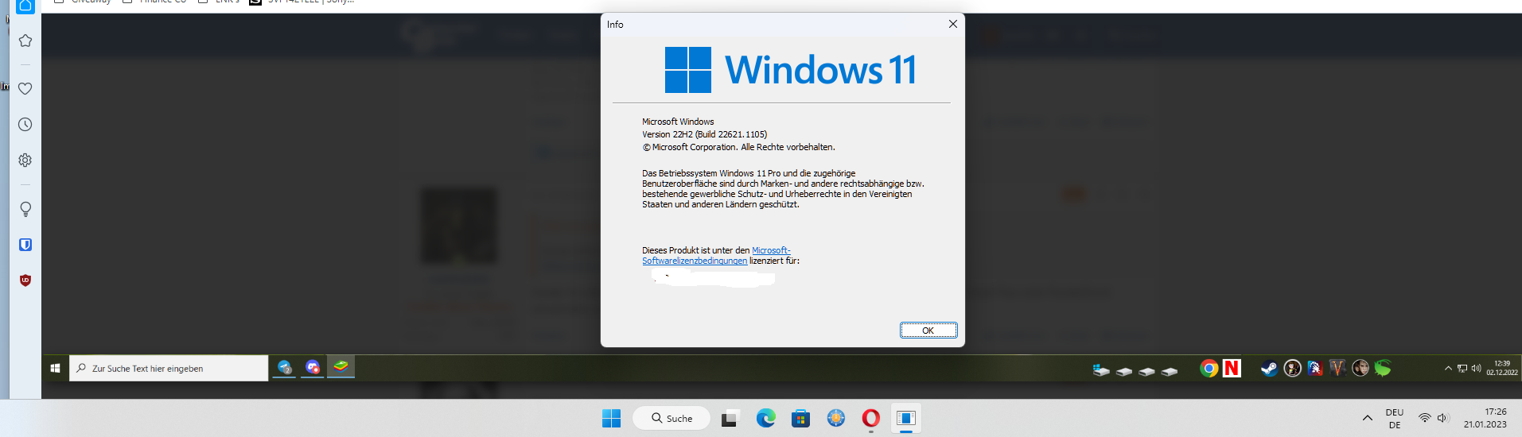Close the Info dialog with the X
The height and width of the screenshot is (437, 1522).
coord(952,24)
